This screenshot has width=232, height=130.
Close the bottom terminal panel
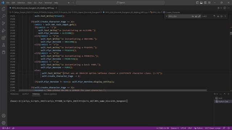228,94
